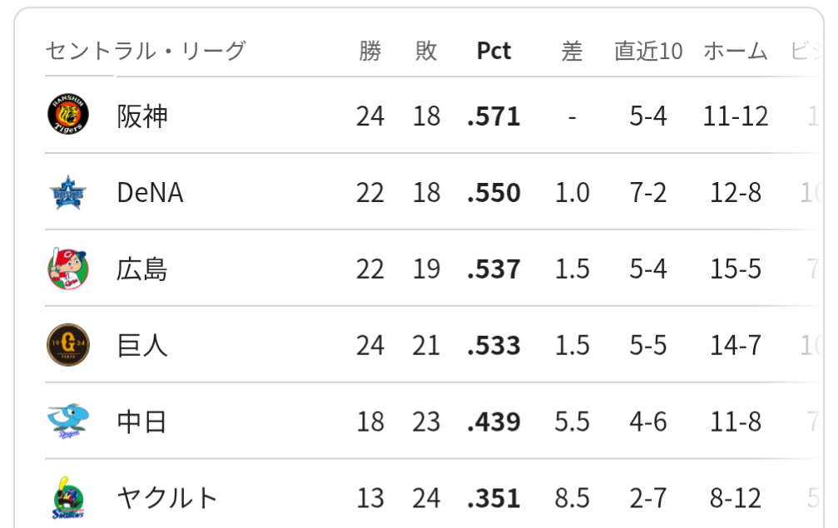Image resolution: width=838 pixels, height=528 pixels.
Task: Open the 中日 team name link
Action: tap(142, 422)
